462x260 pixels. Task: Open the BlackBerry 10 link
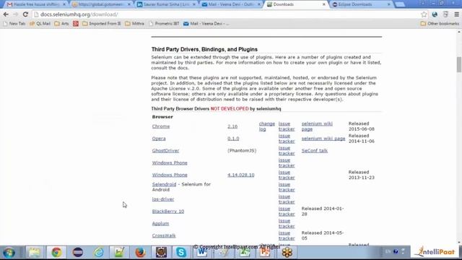168,212
